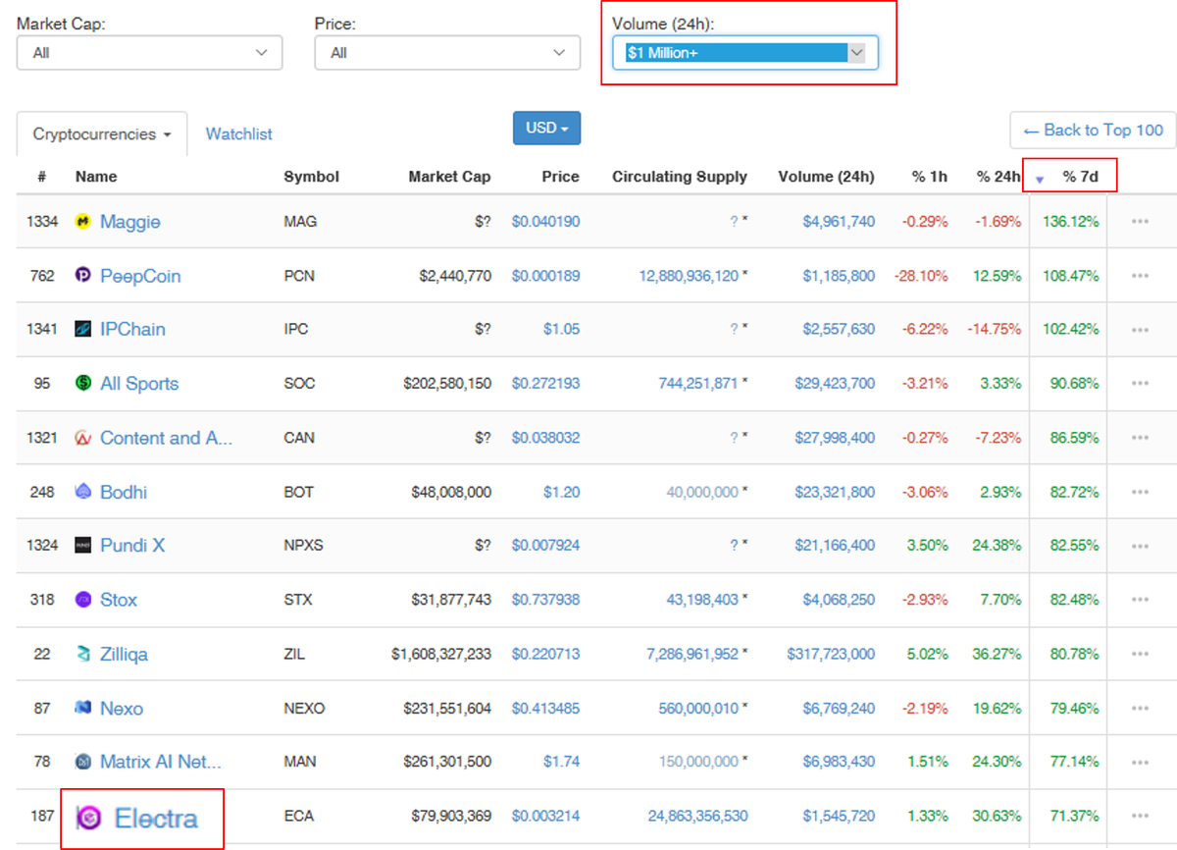Open the Zilliqa name link
The height and width of the screenshot is (850, 1177).
pyautogui.click(x=124, y=654)
